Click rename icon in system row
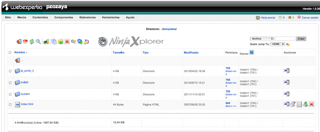The image size is (320, 132). point(287,94)
